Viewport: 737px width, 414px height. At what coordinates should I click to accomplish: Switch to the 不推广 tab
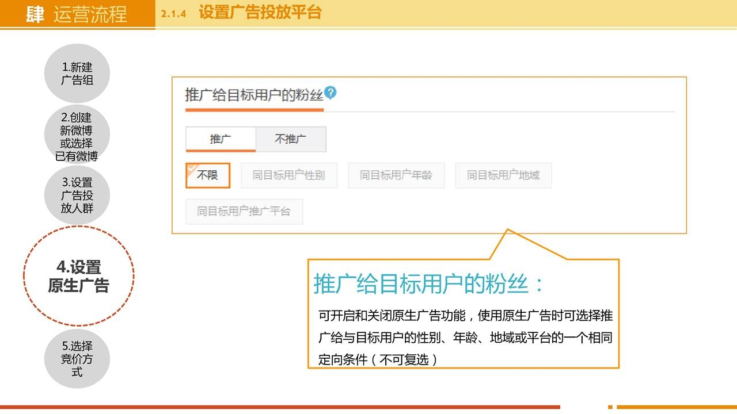click(x=291, y=139)
